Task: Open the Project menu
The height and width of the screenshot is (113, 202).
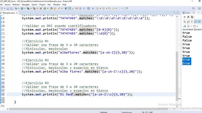Action: pos(42,4)
